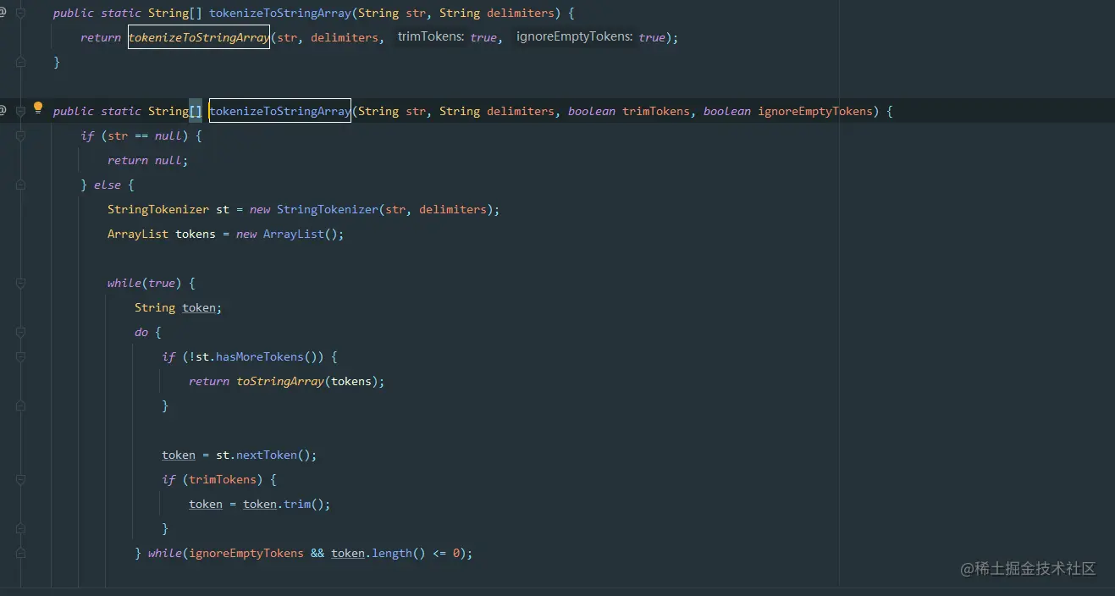Click the 'else' keyword
Screen dimensions: 1115x596
coord(108,185)
